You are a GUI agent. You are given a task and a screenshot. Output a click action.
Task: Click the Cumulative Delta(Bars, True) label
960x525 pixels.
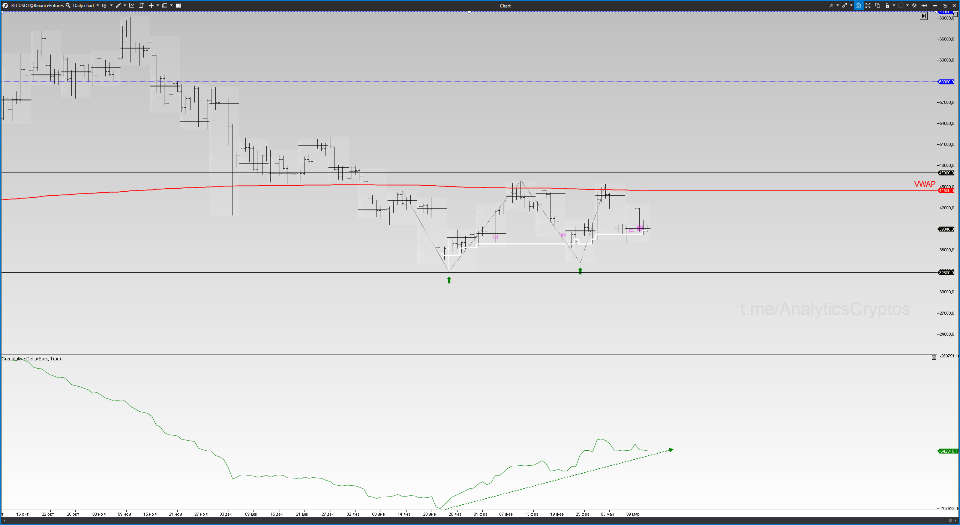(x=31, y=359)
